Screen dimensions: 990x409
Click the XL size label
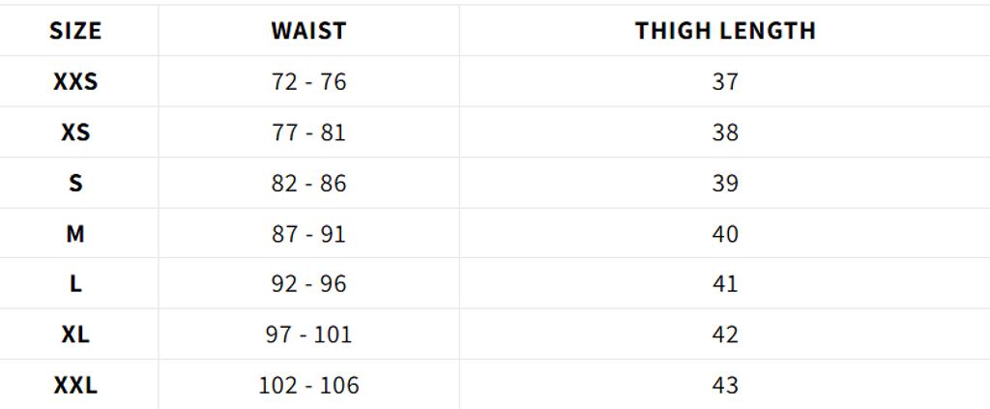(75, 335)
